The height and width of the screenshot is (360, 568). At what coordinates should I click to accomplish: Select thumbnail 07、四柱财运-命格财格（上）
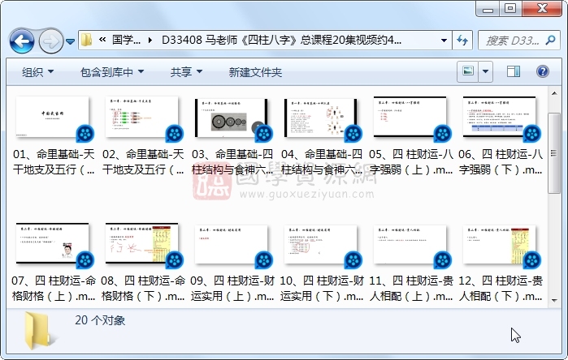[54, 245]
